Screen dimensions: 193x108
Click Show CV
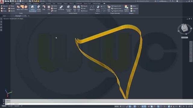click(75, 8)
